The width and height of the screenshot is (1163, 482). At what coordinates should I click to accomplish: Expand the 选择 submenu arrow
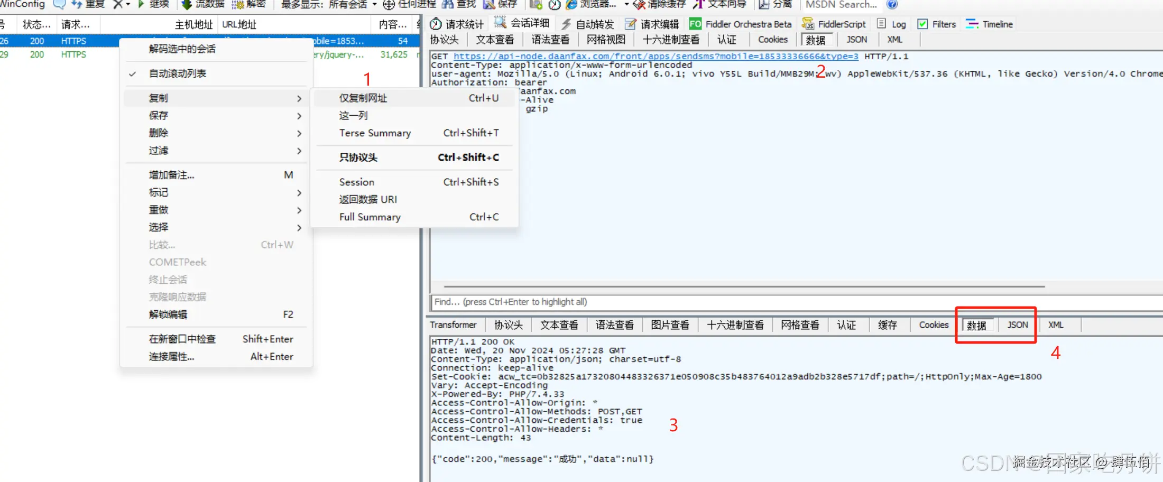click(299, 227)
